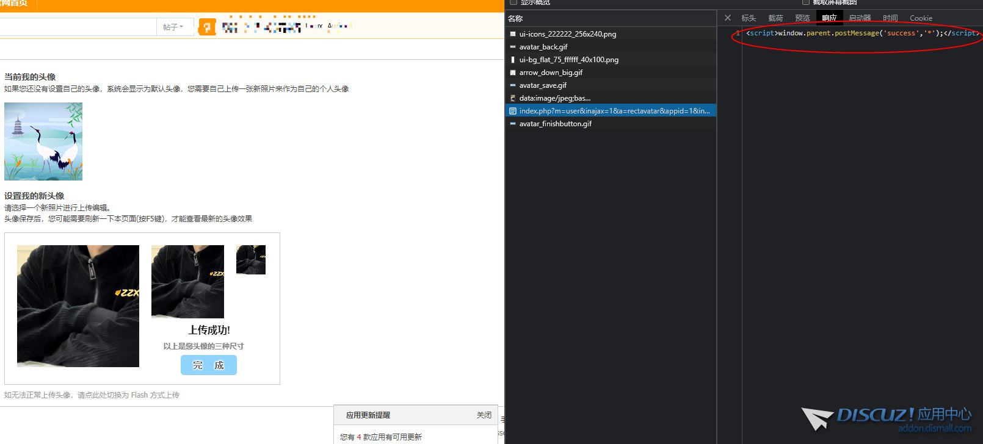Switch to the 标头 tab

coord(749,18)
